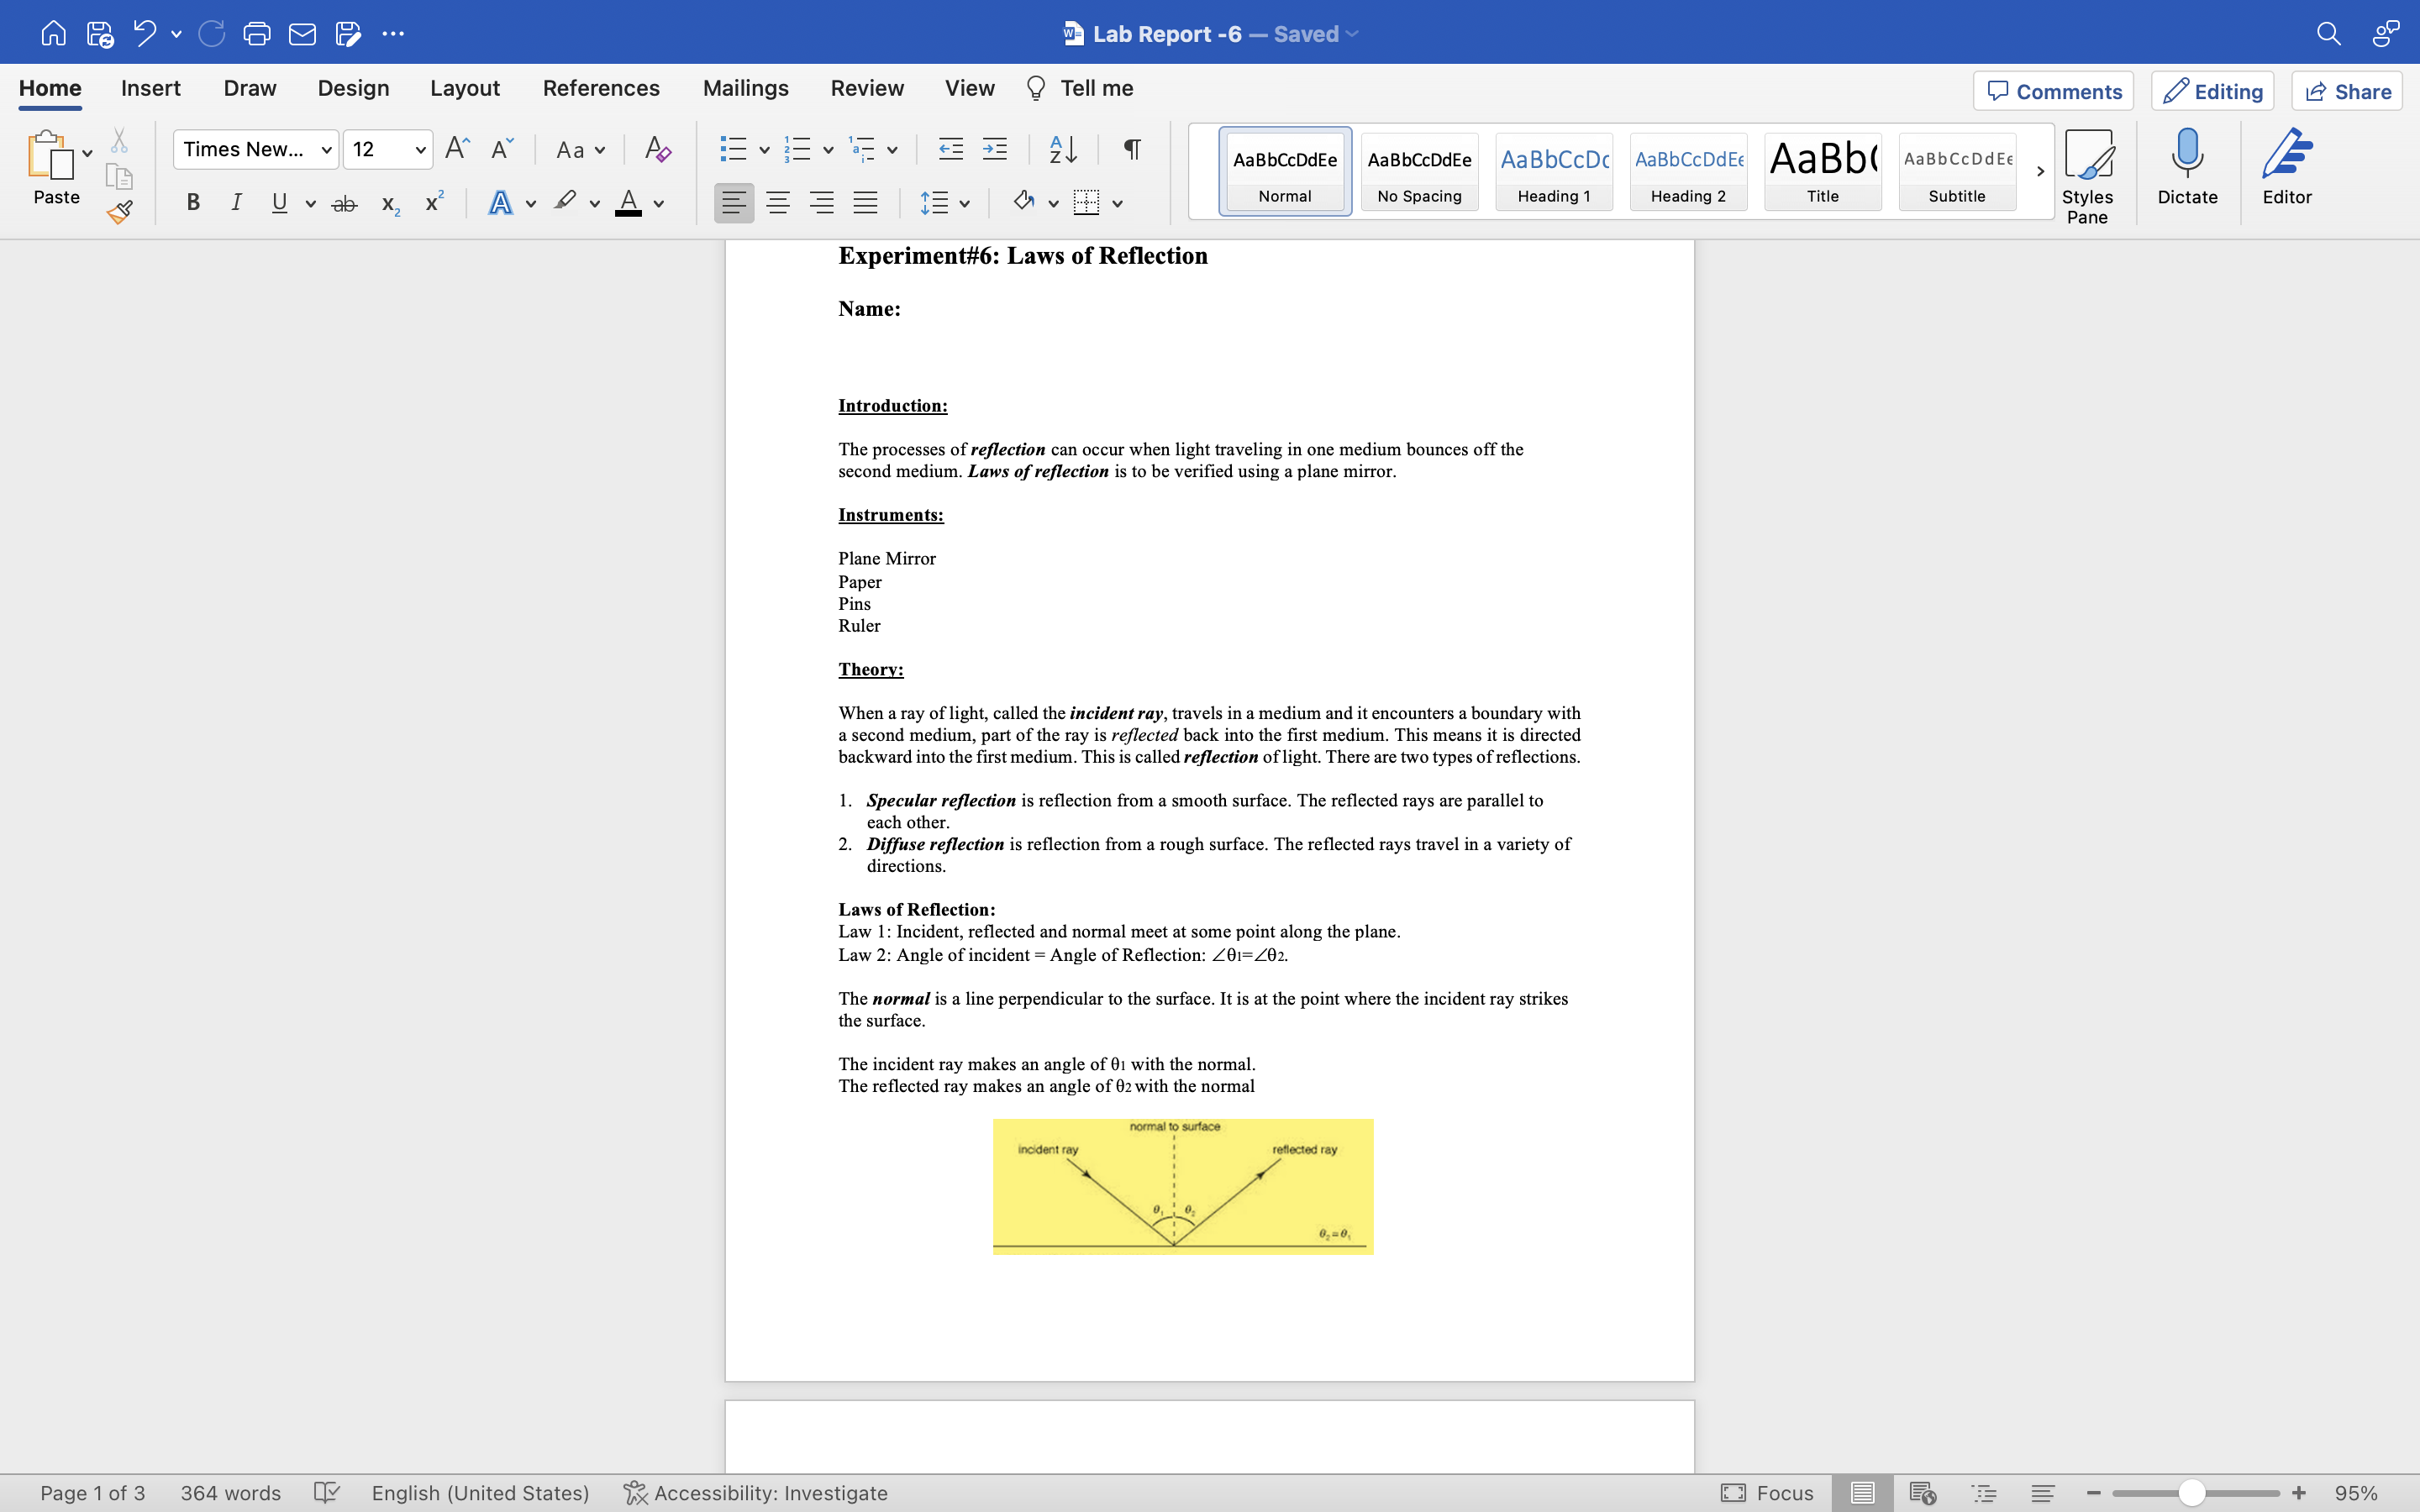
Task: Click the reflection diagram image
Action: (x=1182, y=1186)
